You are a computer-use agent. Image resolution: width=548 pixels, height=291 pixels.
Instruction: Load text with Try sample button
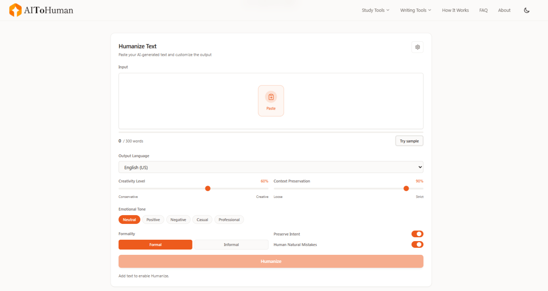(x=409, y=141)
